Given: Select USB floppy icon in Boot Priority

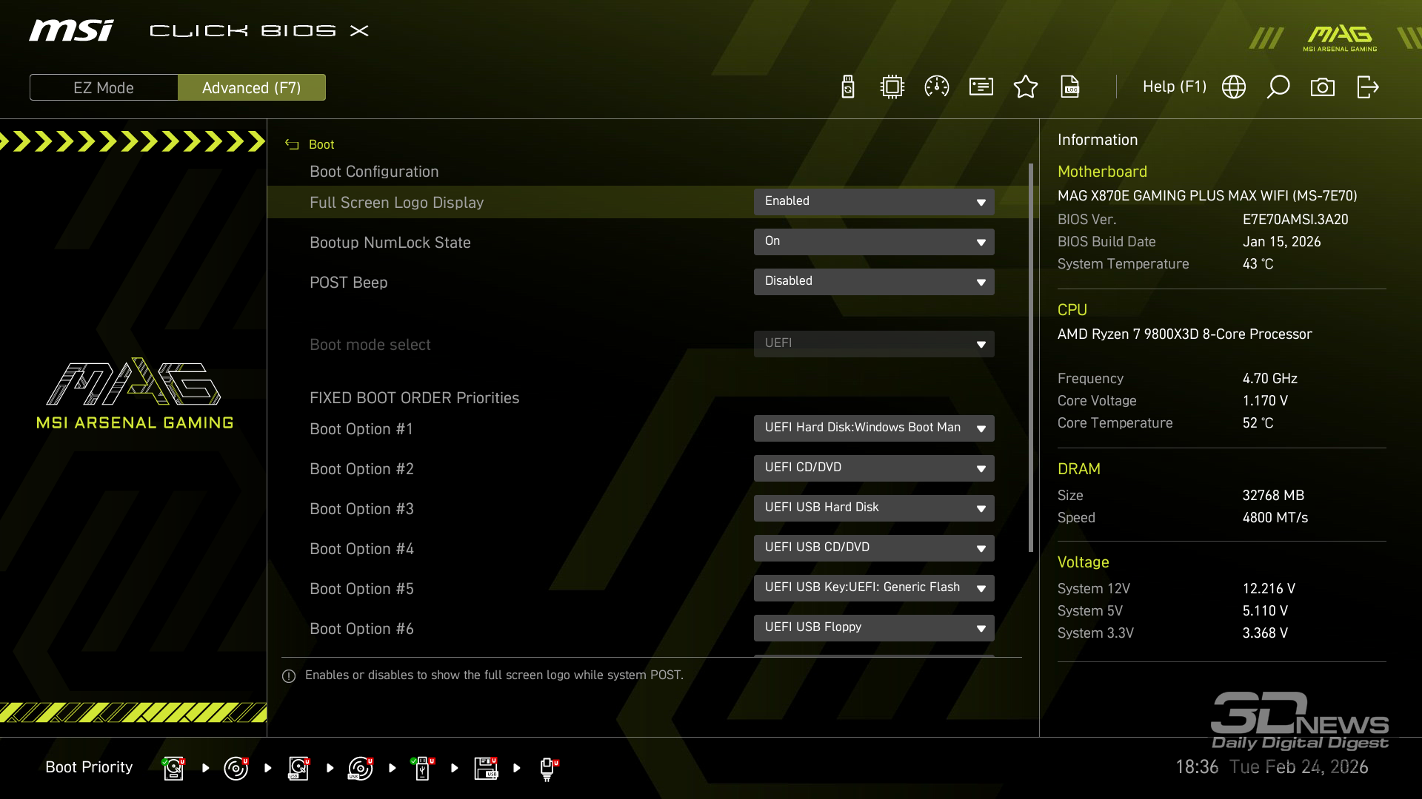Looking at the screenshot, I should [486, 768].
